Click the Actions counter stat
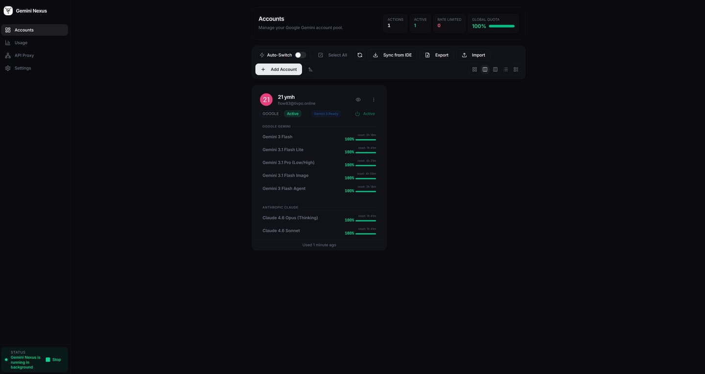Viewport: 705px width, 374px height. pyautogui.click(x=396, y=23)
